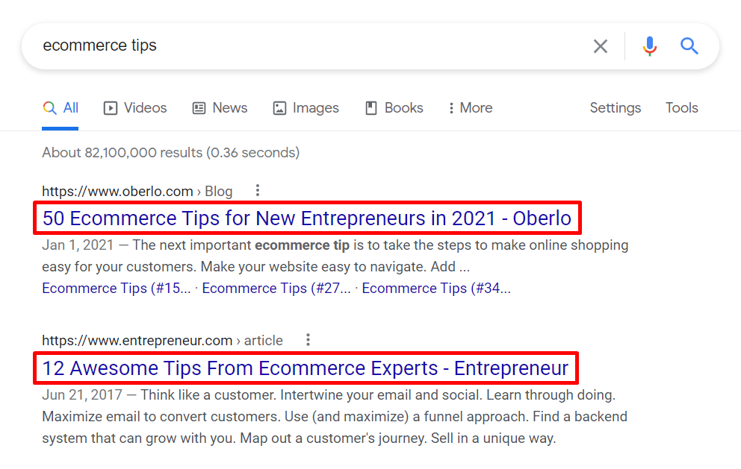This screenshot has height=469, width=741.
Task: Click the Books tab book icon
Action: coord(371,108)
